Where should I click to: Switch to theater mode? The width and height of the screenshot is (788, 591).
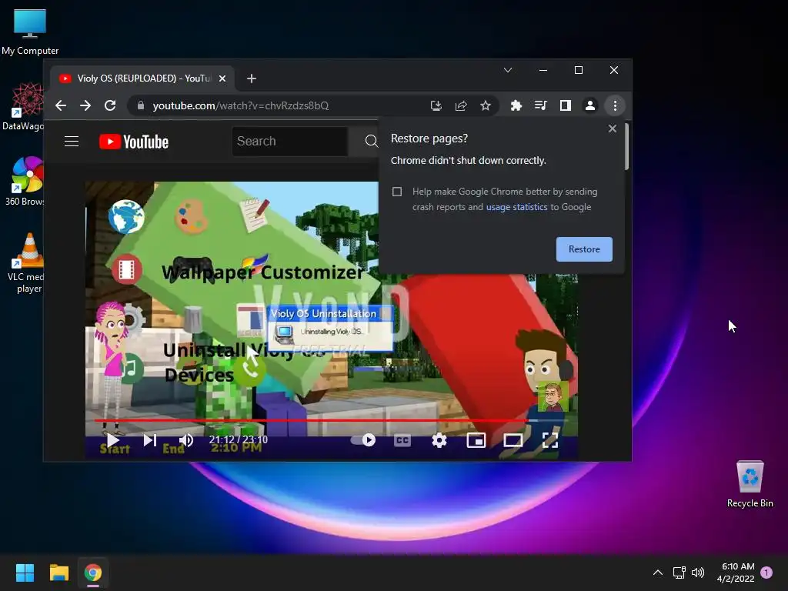[513, 440]
